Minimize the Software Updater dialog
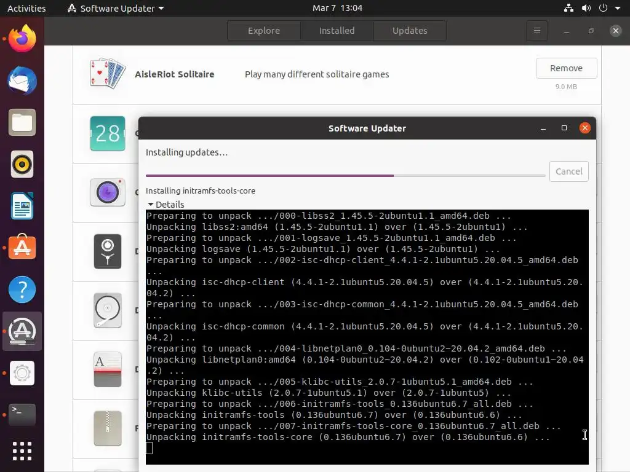The height and width of the screenshot is (472, 630). (543, 128)
